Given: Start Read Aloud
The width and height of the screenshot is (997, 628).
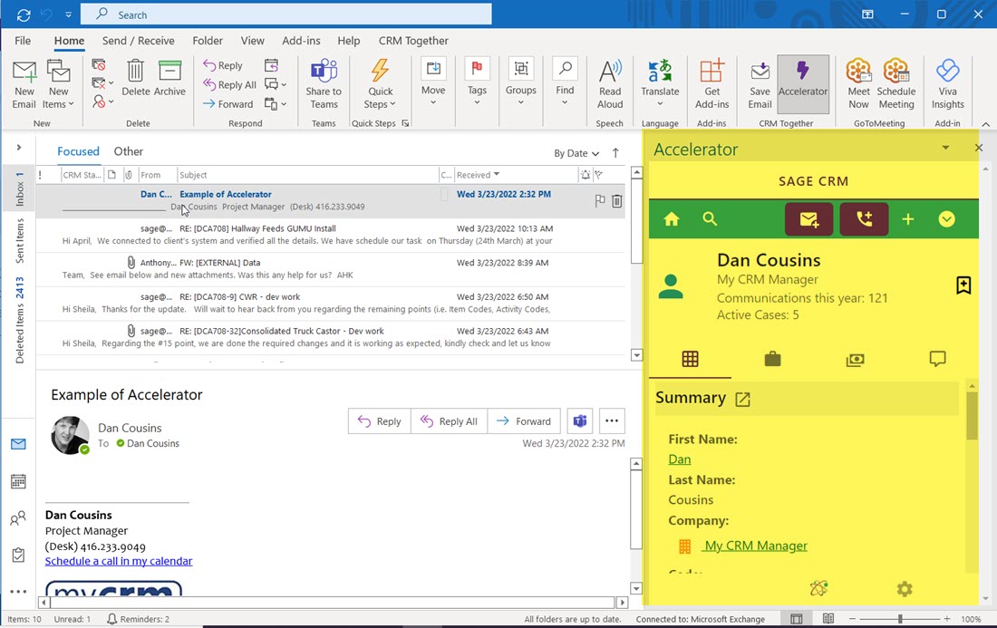Looking at the screenshot, I should click(610, 84).
